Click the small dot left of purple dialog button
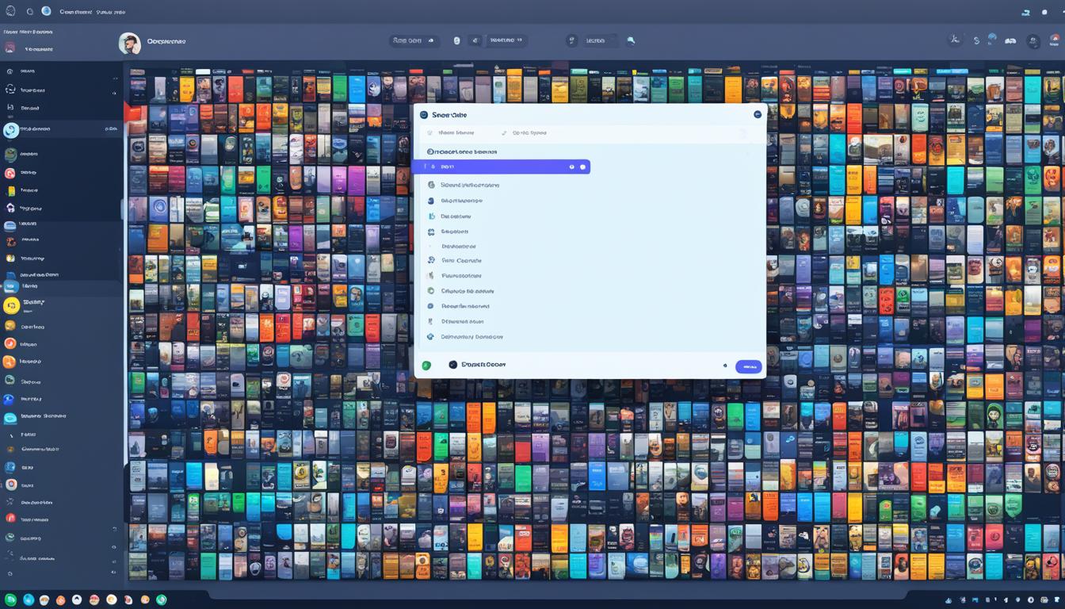This screenshot has height=609, width=1065. click(x=724, y=366)
